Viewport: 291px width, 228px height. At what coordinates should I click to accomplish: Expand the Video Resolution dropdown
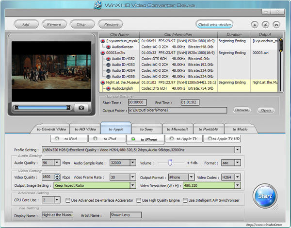click(238, 185)
